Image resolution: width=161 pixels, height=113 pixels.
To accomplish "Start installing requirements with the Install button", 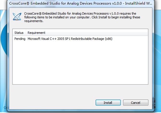I will 108,102.
